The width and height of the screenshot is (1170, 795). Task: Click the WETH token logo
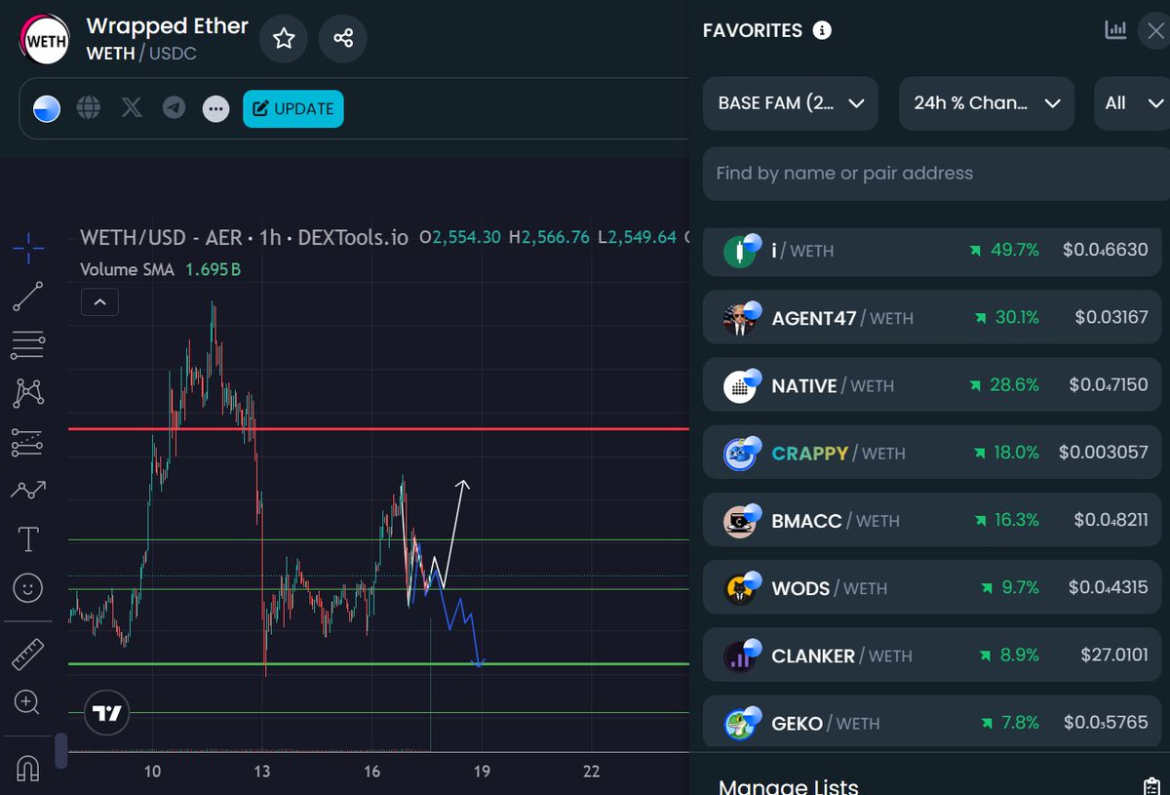(x=43, y=39)
